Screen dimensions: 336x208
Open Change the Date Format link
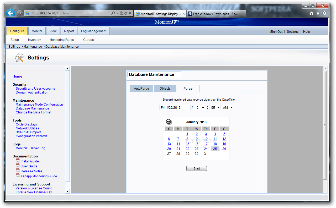33,112
